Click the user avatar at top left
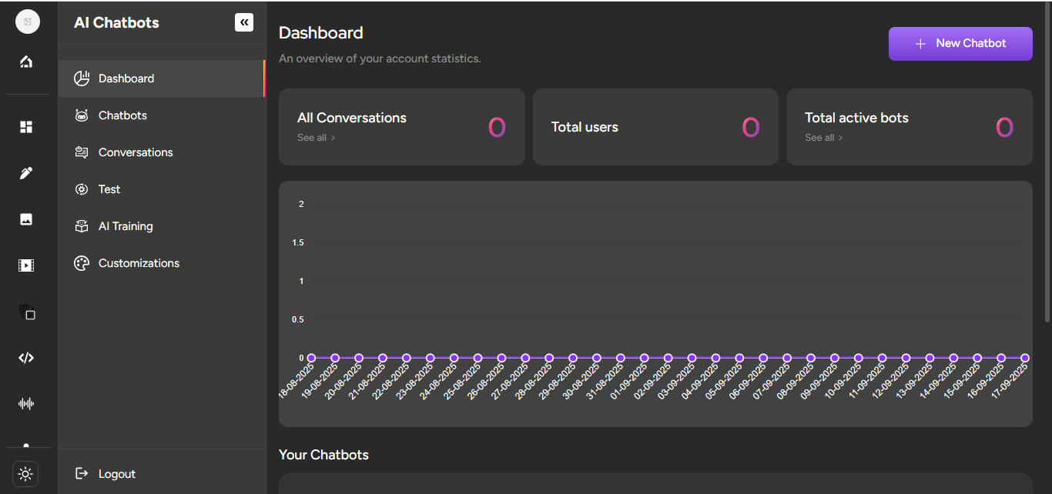The height and width of the screenshot is (494, 1052). point(28,22)
